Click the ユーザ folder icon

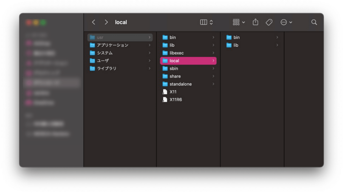coord(92,61)
